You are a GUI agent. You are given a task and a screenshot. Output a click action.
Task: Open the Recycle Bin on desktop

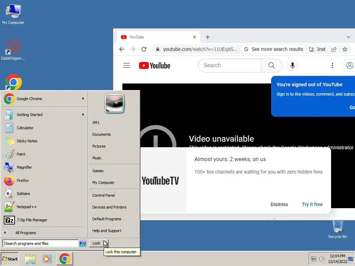pos(338,230)
